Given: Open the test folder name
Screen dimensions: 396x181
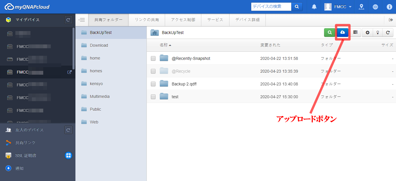Looking at the screenshot, I should pos(175,97).
